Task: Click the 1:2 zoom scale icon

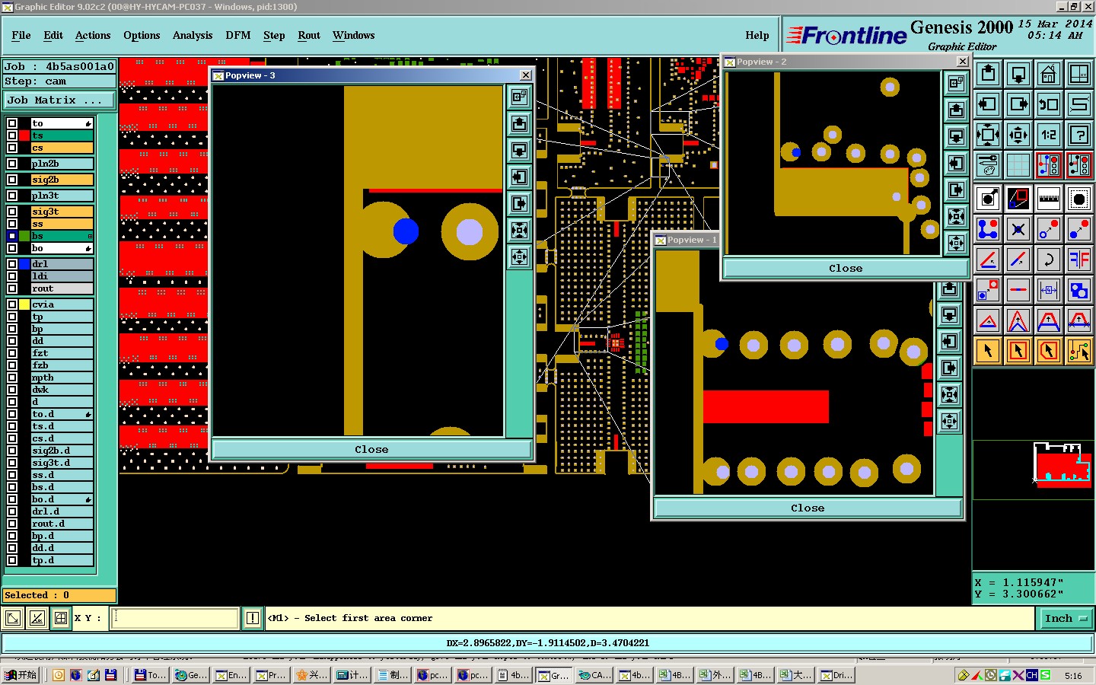Action: [x=1048, y=135]
